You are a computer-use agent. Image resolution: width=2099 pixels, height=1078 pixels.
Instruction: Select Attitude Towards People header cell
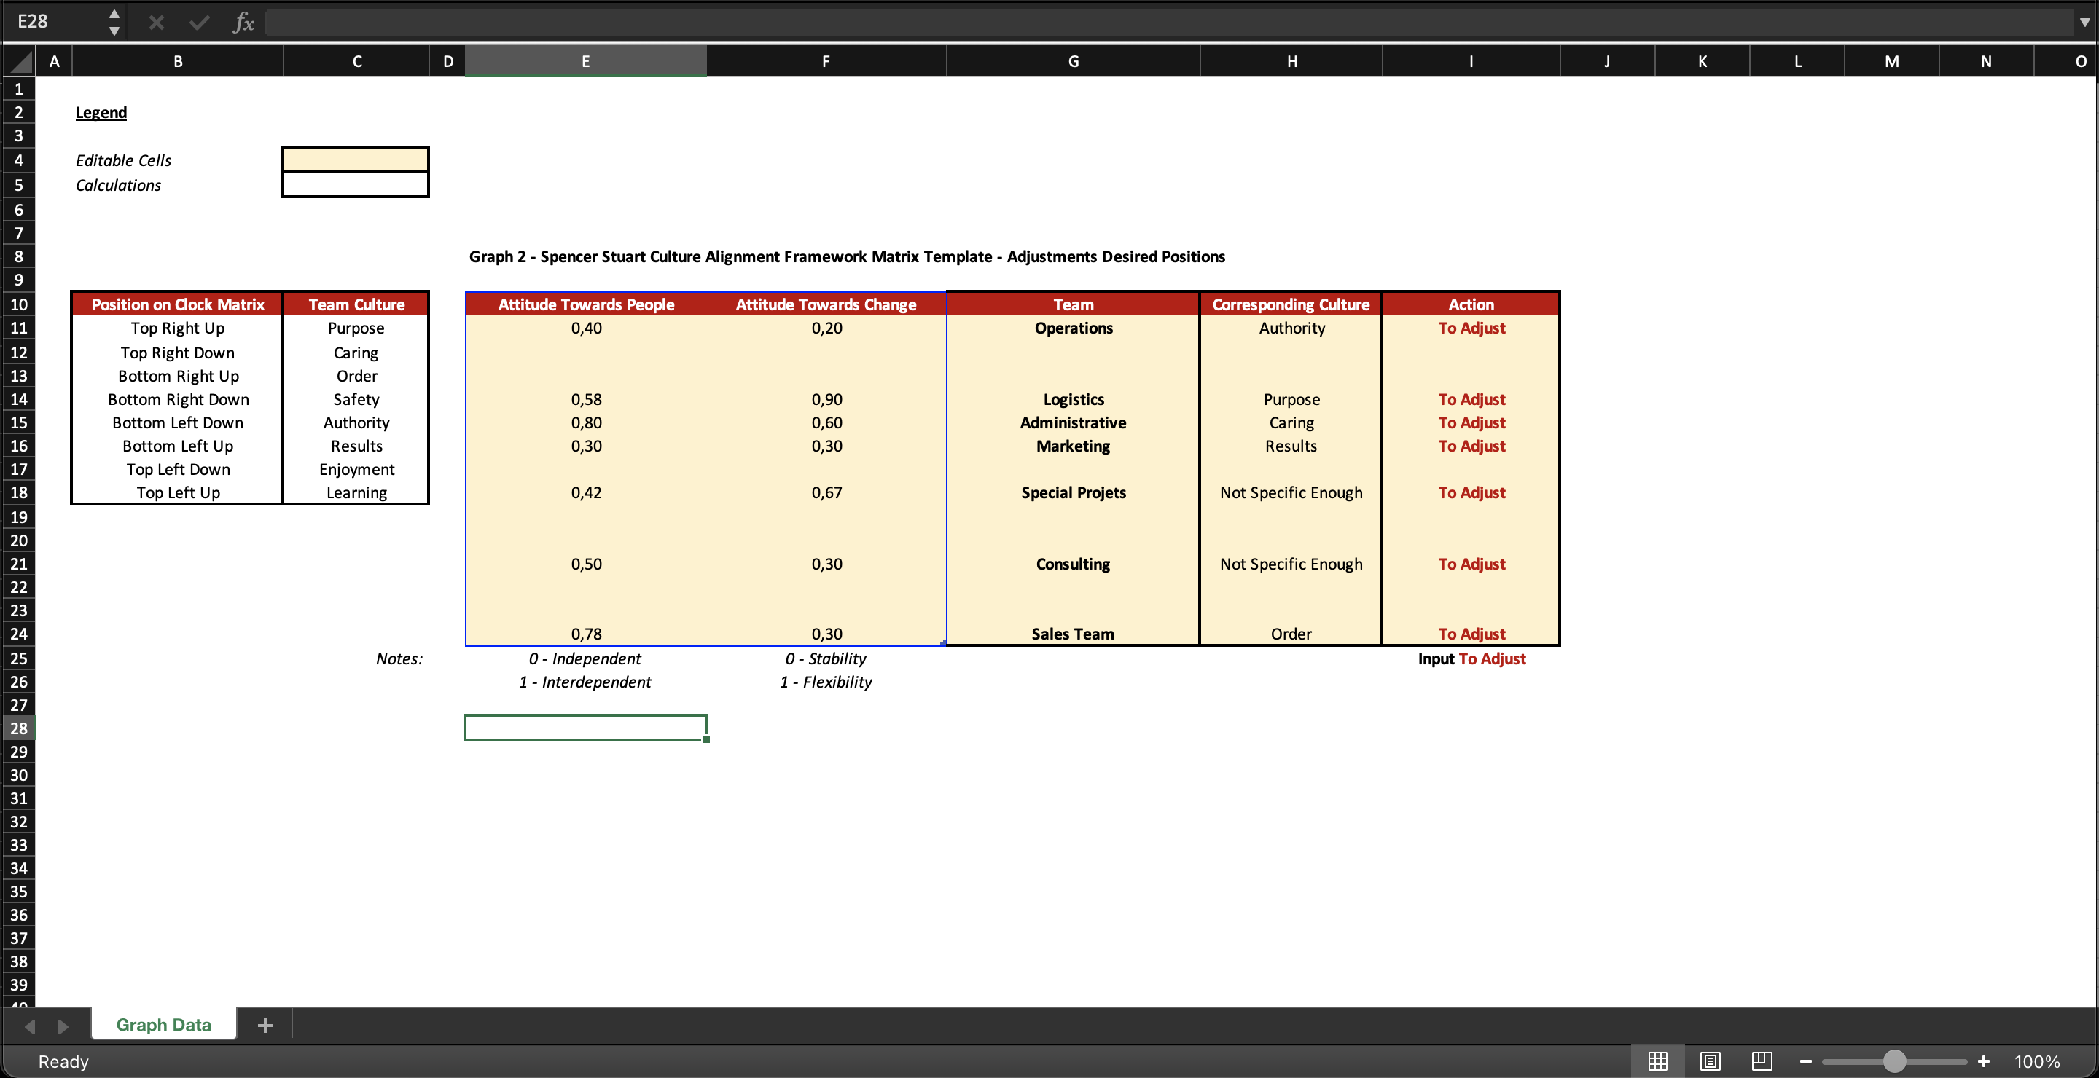[x=586, y=304]
